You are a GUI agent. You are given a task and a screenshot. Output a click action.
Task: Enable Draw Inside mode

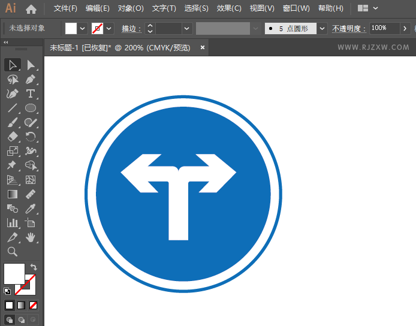(x=33, y=319)
